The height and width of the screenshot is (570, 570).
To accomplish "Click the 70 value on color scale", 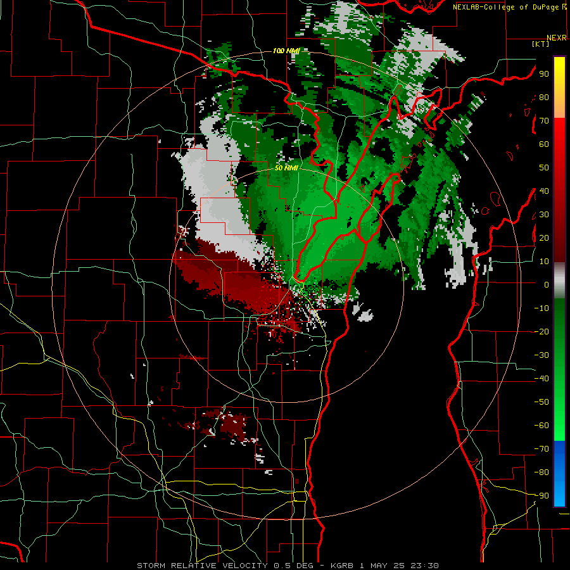I will pyautogui.click(x=544, y=121).
